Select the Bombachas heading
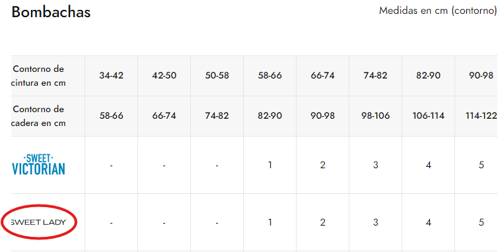Viewport: 502px width, 252px height. coord(51,12)
